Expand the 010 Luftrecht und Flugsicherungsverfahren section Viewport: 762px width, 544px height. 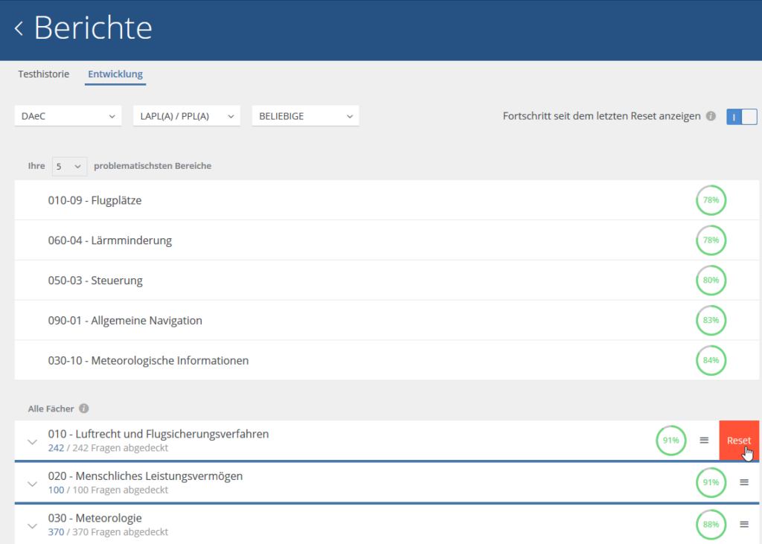point(32,441)
